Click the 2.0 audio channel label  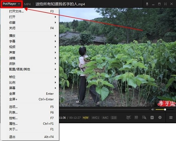(114, 118)
